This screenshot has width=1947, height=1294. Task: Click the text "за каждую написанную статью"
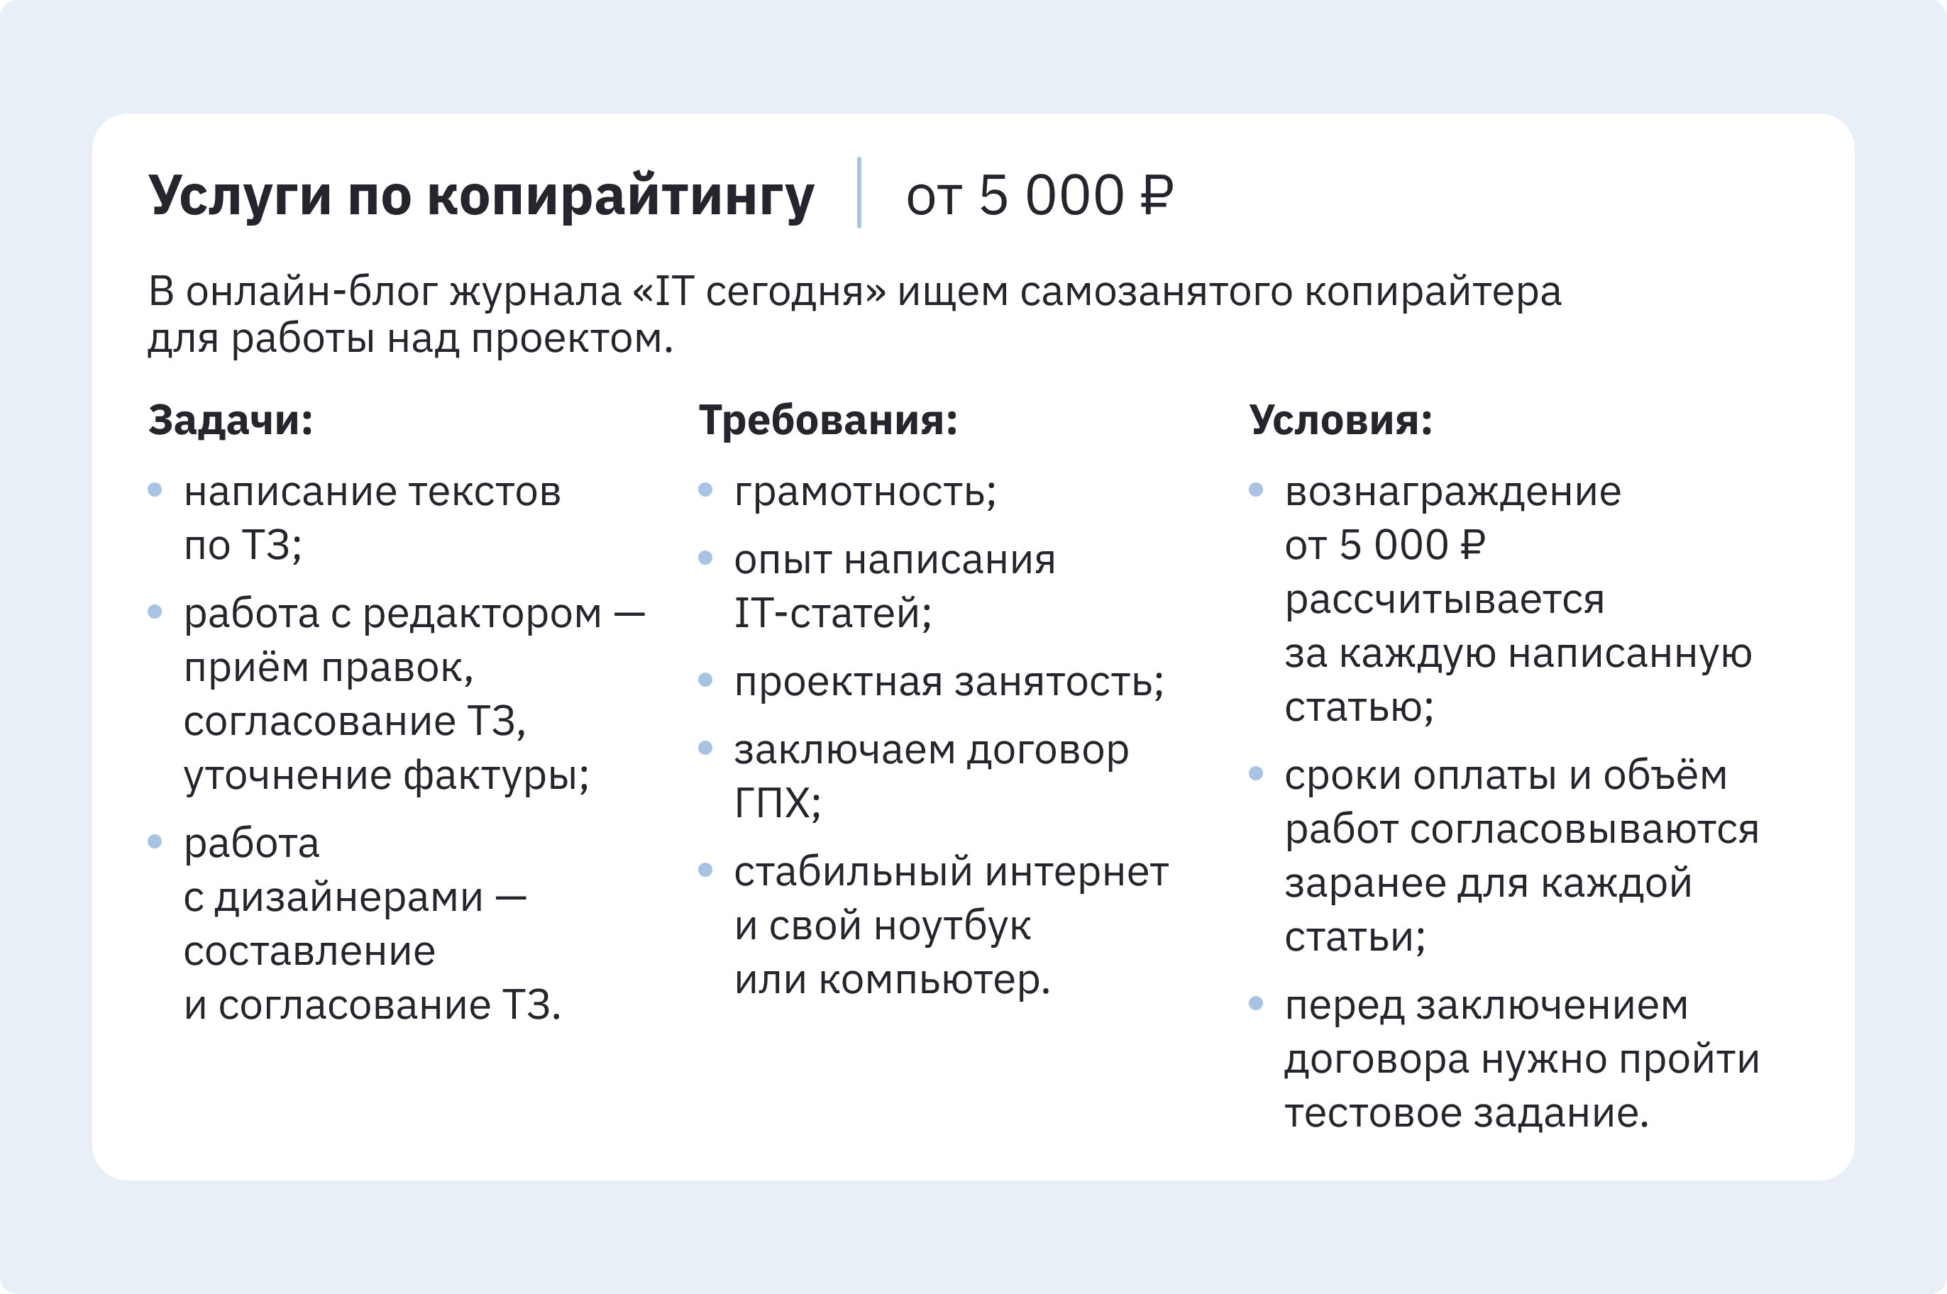tap(1518, 681)
